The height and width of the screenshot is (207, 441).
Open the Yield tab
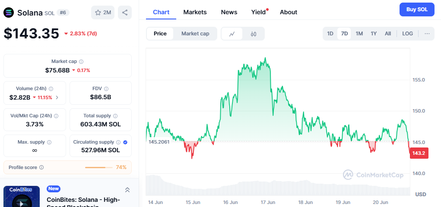[x=258, y=12]
